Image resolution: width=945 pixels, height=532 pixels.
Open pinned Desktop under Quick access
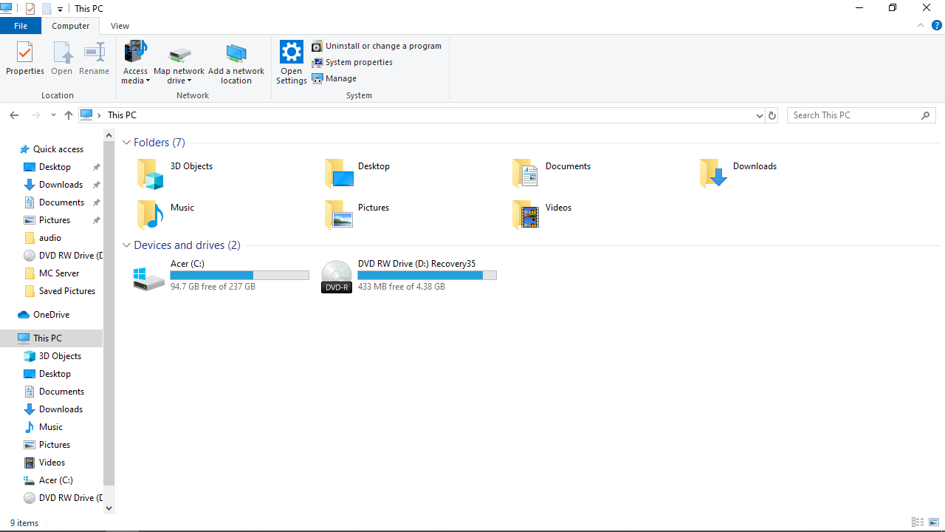pos(55,167)
